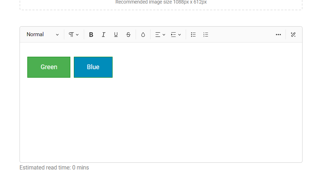Screen dimensions: 321x178
Task: Open the Normal paragraph style dropdown
Action: 43,34
